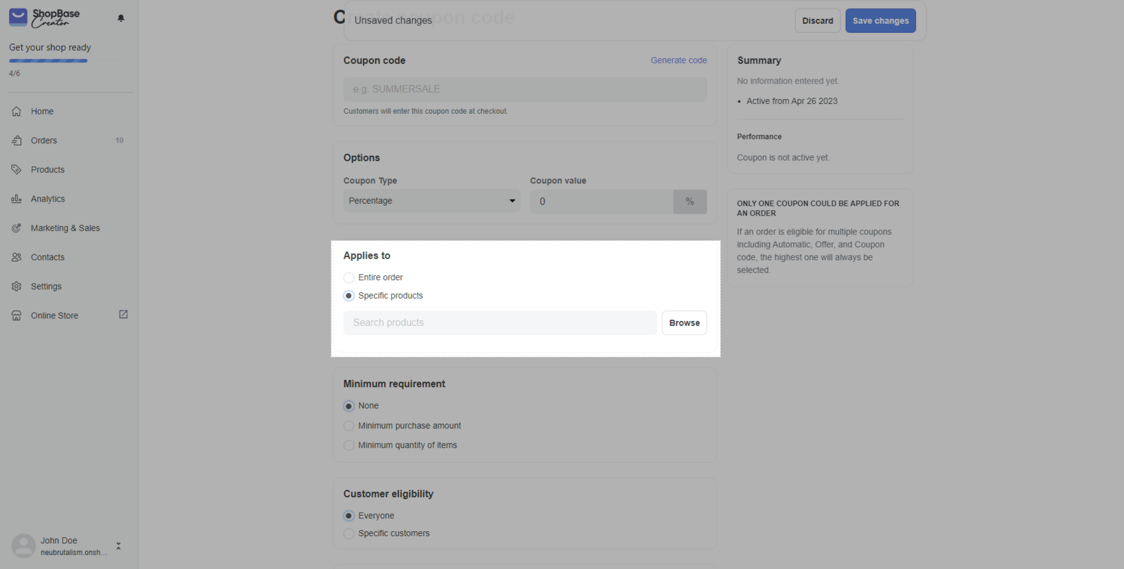
Task: Click the Home house icon
Action: click(16, 111)
